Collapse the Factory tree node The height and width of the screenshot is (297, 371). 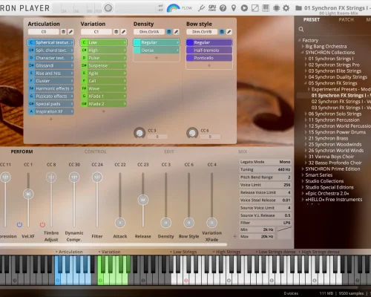(x=300, y=40)
